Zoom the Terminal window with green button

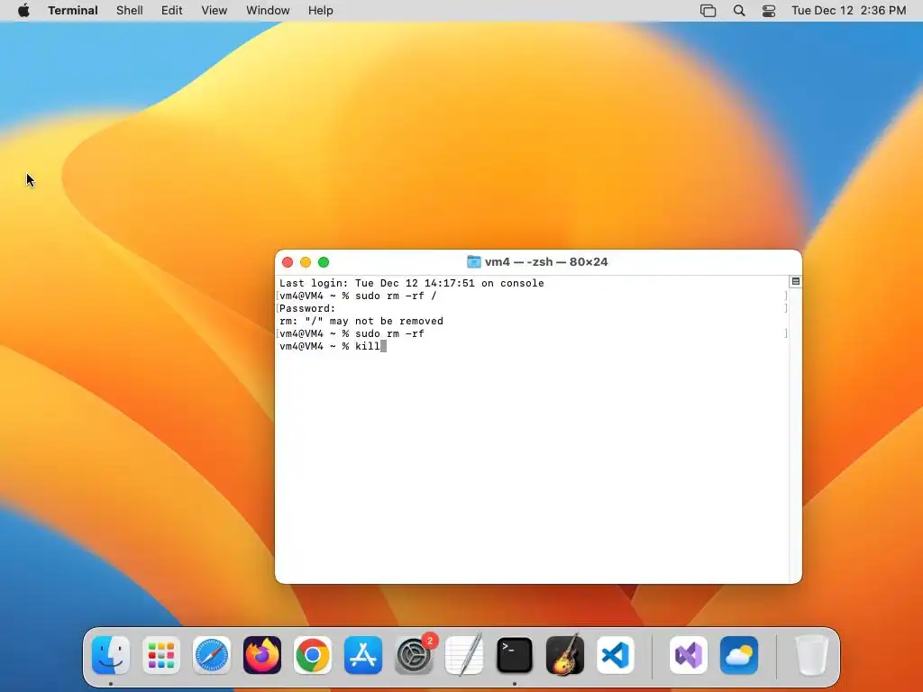(324, 262)
